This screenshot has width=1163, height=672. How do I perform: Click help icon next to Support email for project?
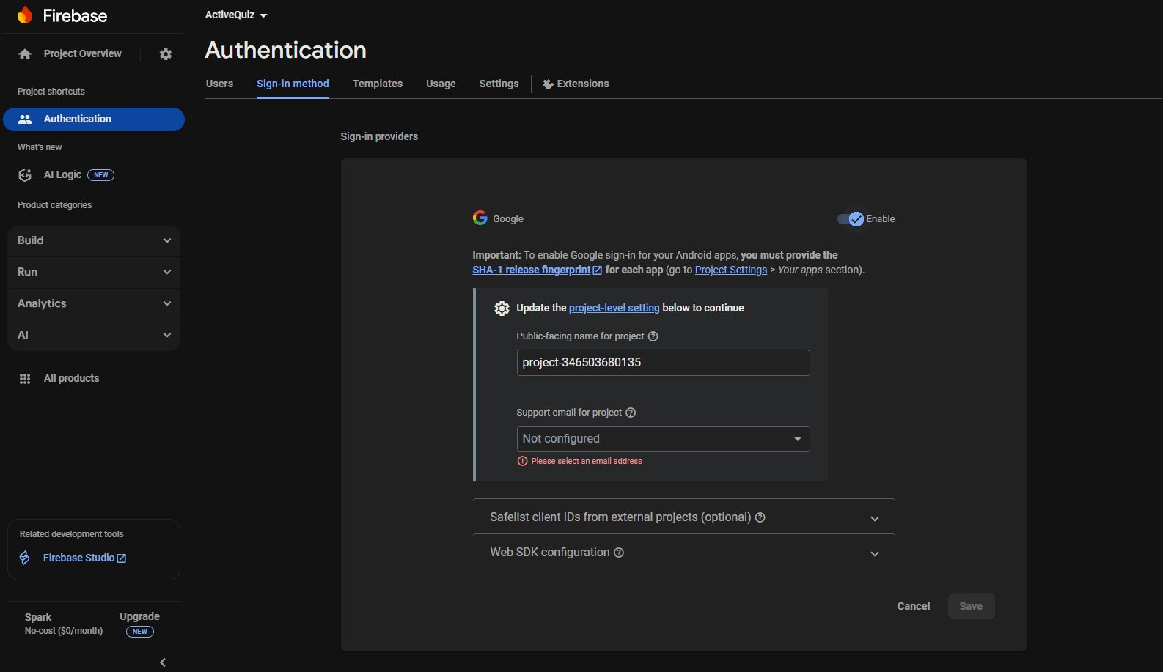click(x=631, y=413)
